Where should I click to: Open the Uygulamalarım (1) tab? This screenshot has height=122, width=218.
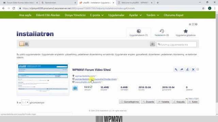coord(139,33)
